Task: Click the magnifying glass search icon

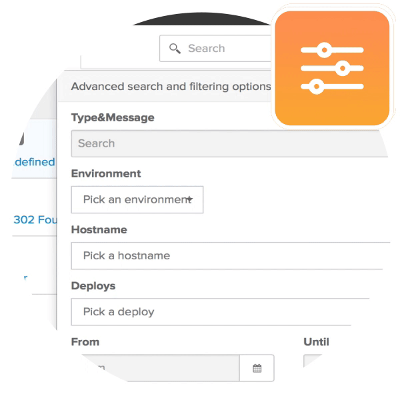Action: [175, 49]
